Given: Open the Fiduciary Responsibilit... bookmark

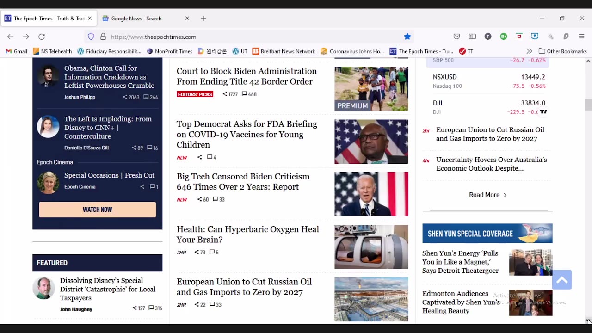Looking at the screenshot, I should 109,51.
